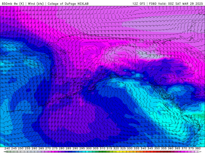Click the 255 color scale label
The height and width of the screenshot is (153, 205).
27,148
